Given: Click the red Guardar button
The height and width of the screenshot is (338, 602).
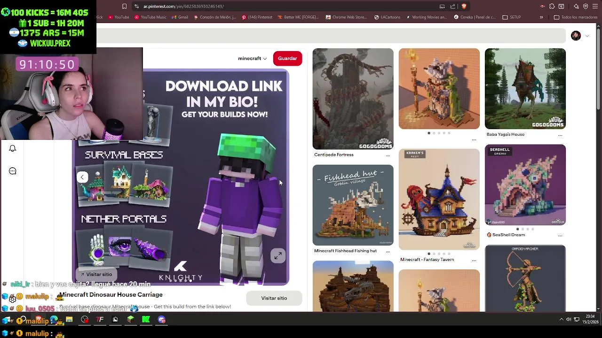Looking at the screenshot, I should [287, 59].
